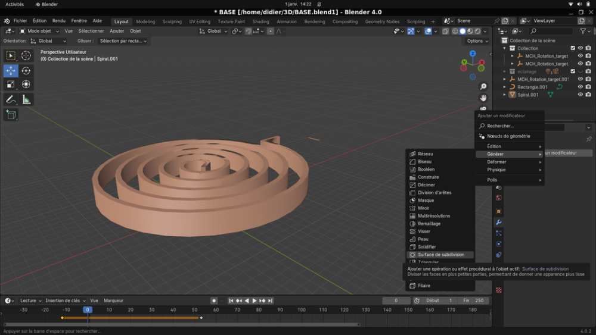Screen dimensions: 596x335
Task: Select the Rotate tool
Action: coord(26,71)
